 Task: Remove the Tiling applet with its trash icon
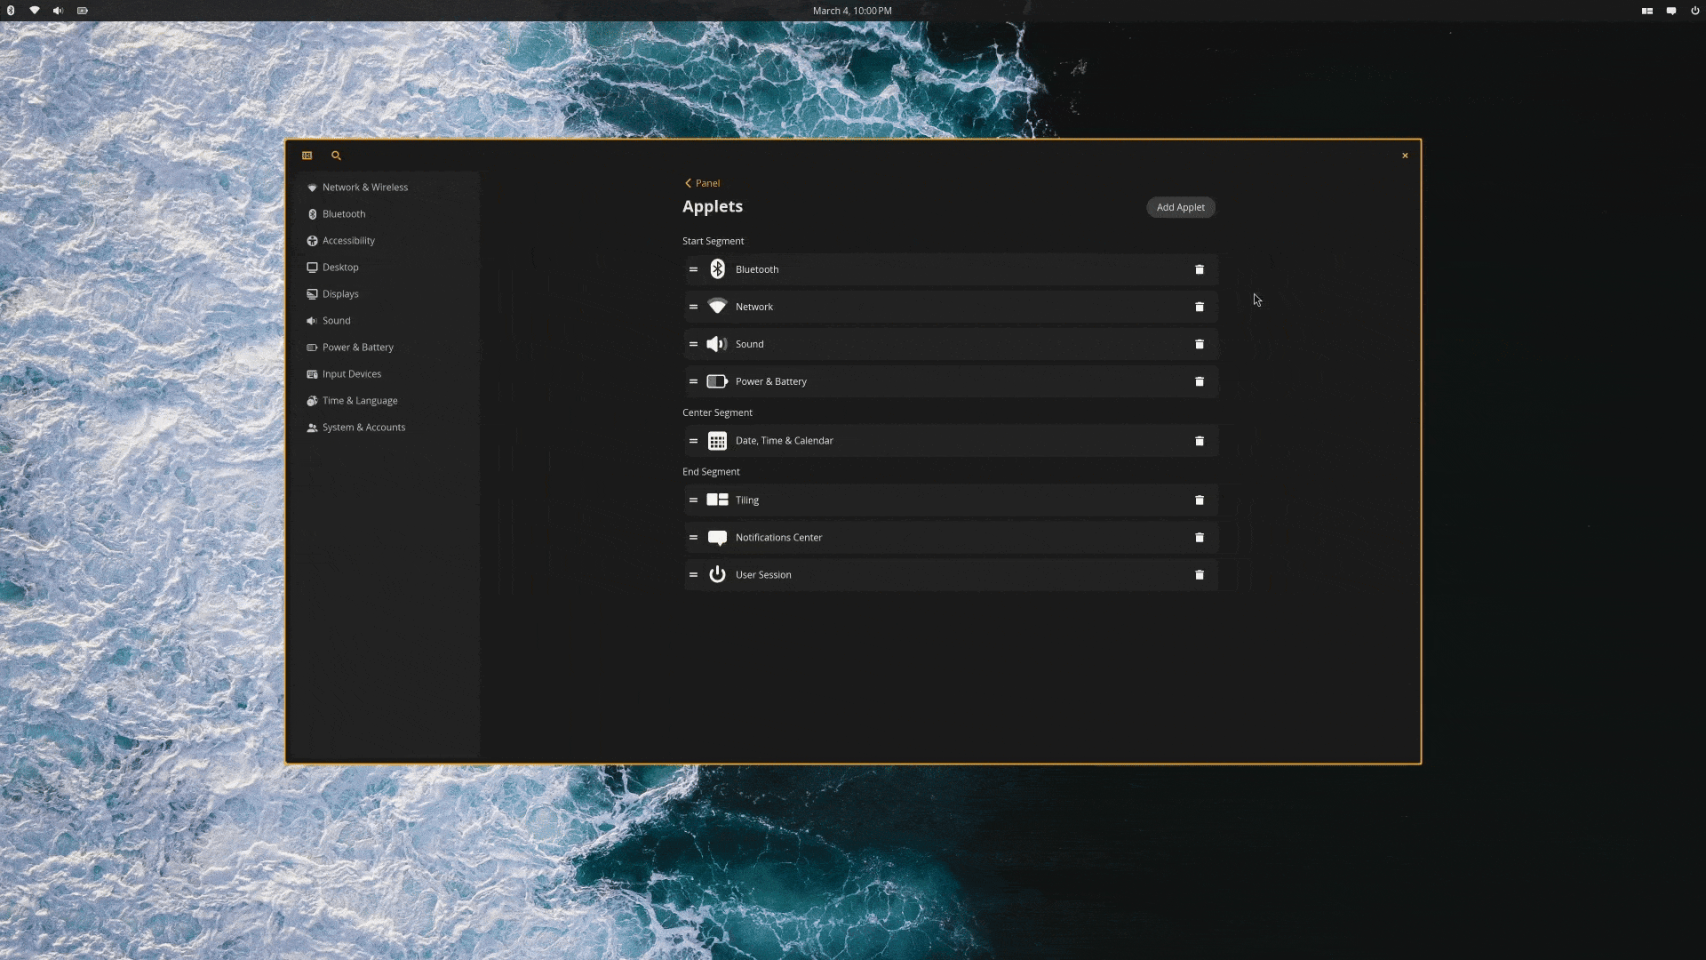pyautogui.click(x=1199, y=500)
